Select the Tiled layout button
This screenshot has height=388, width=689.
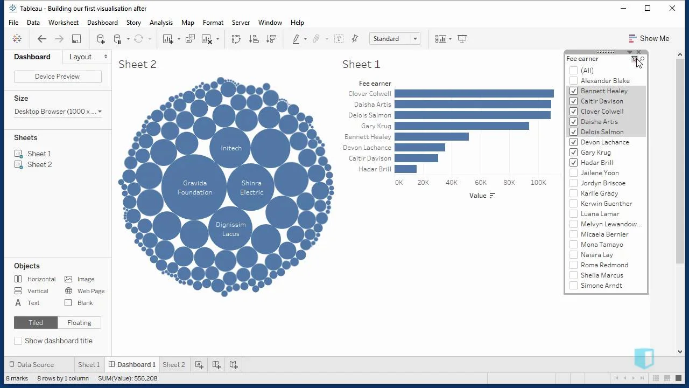[x=36, y=323]
